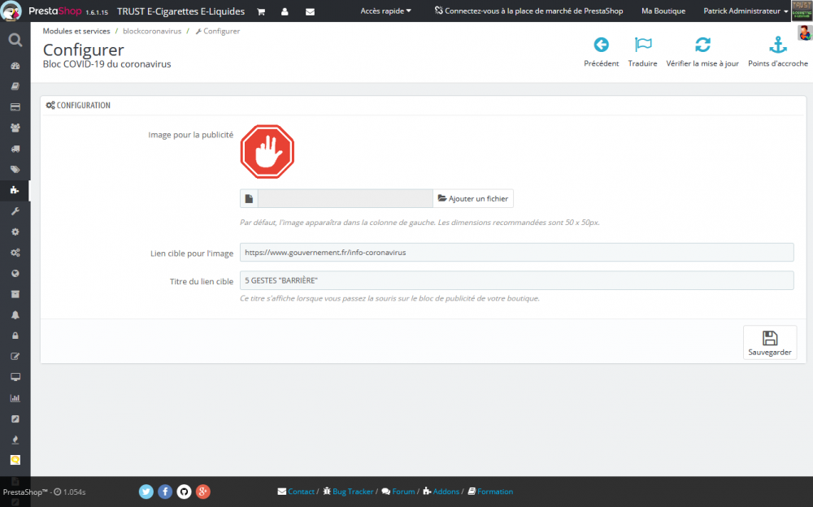Screen dimensions: 813x507
Task: Click the Lien cible pour l'image field
Action: (516, 253)
